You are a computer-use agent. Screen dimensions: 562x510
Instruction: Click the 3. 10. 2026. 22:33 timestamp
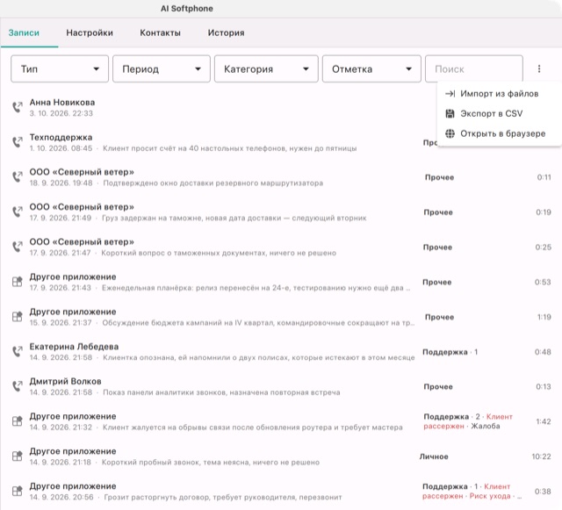point(61,113)
